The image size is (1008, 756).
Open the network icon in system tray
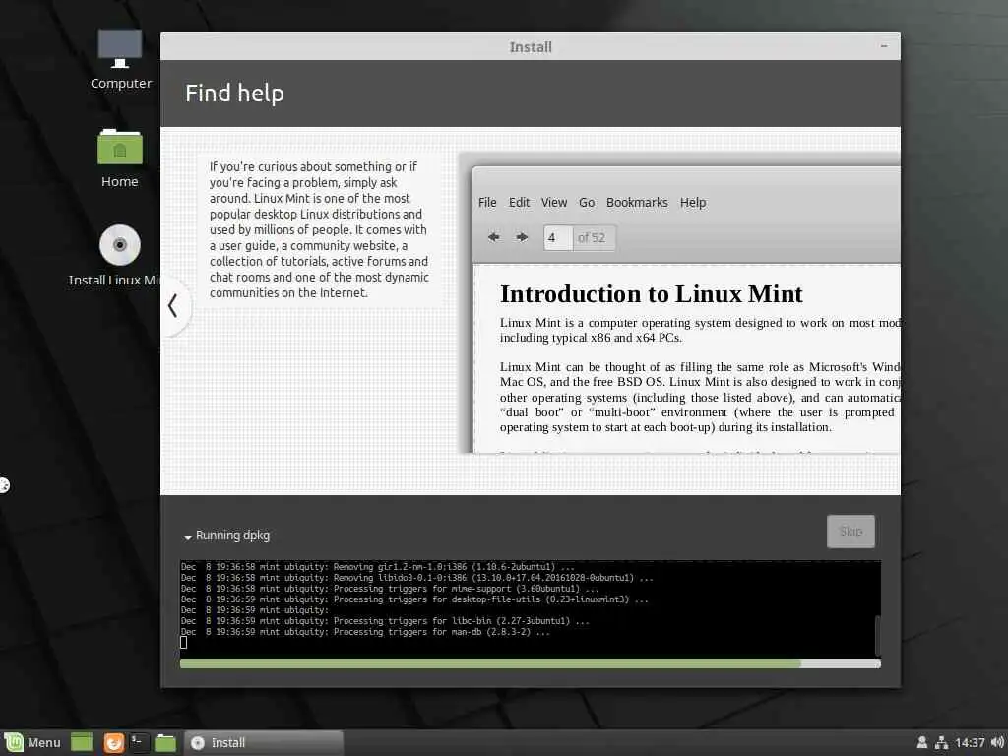click(942, 742)
